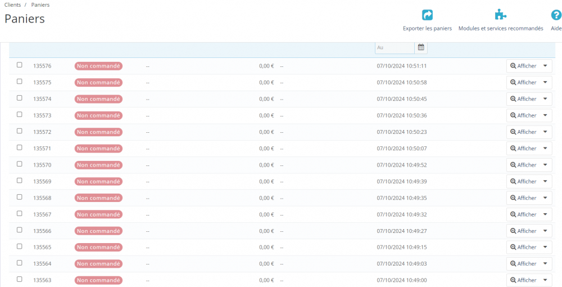This screenshot has height=287, width=562.
Task: Select the checkbox for cart 135563
Action: (19, 279)
